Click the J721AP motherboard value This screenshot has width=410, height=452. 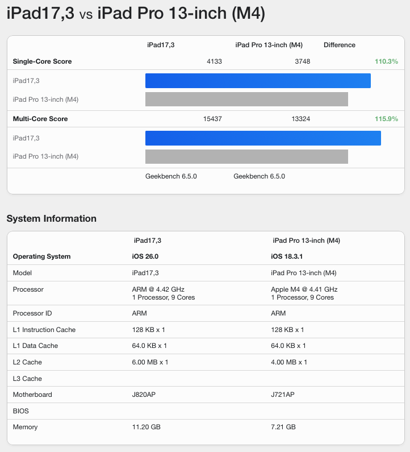[284, 395]
